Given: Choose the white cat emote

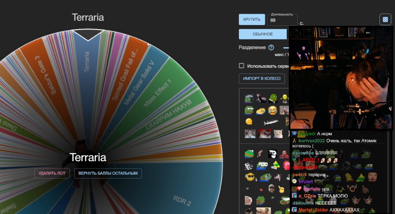Looking at the screenshot, I should [278, 133].
